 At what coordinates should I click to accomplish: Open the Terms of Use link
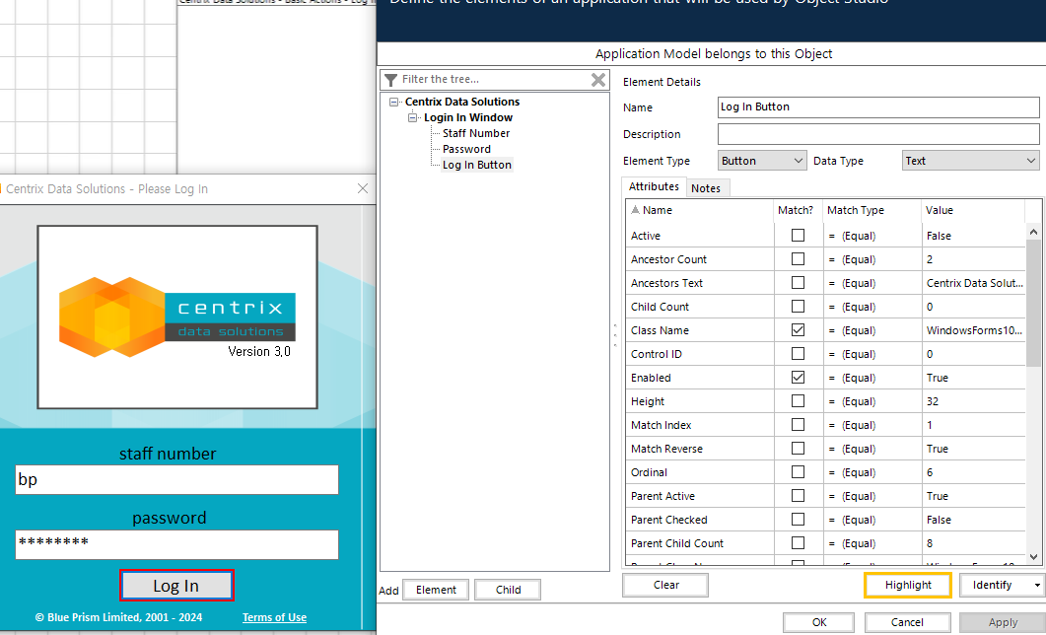(274, 617)
